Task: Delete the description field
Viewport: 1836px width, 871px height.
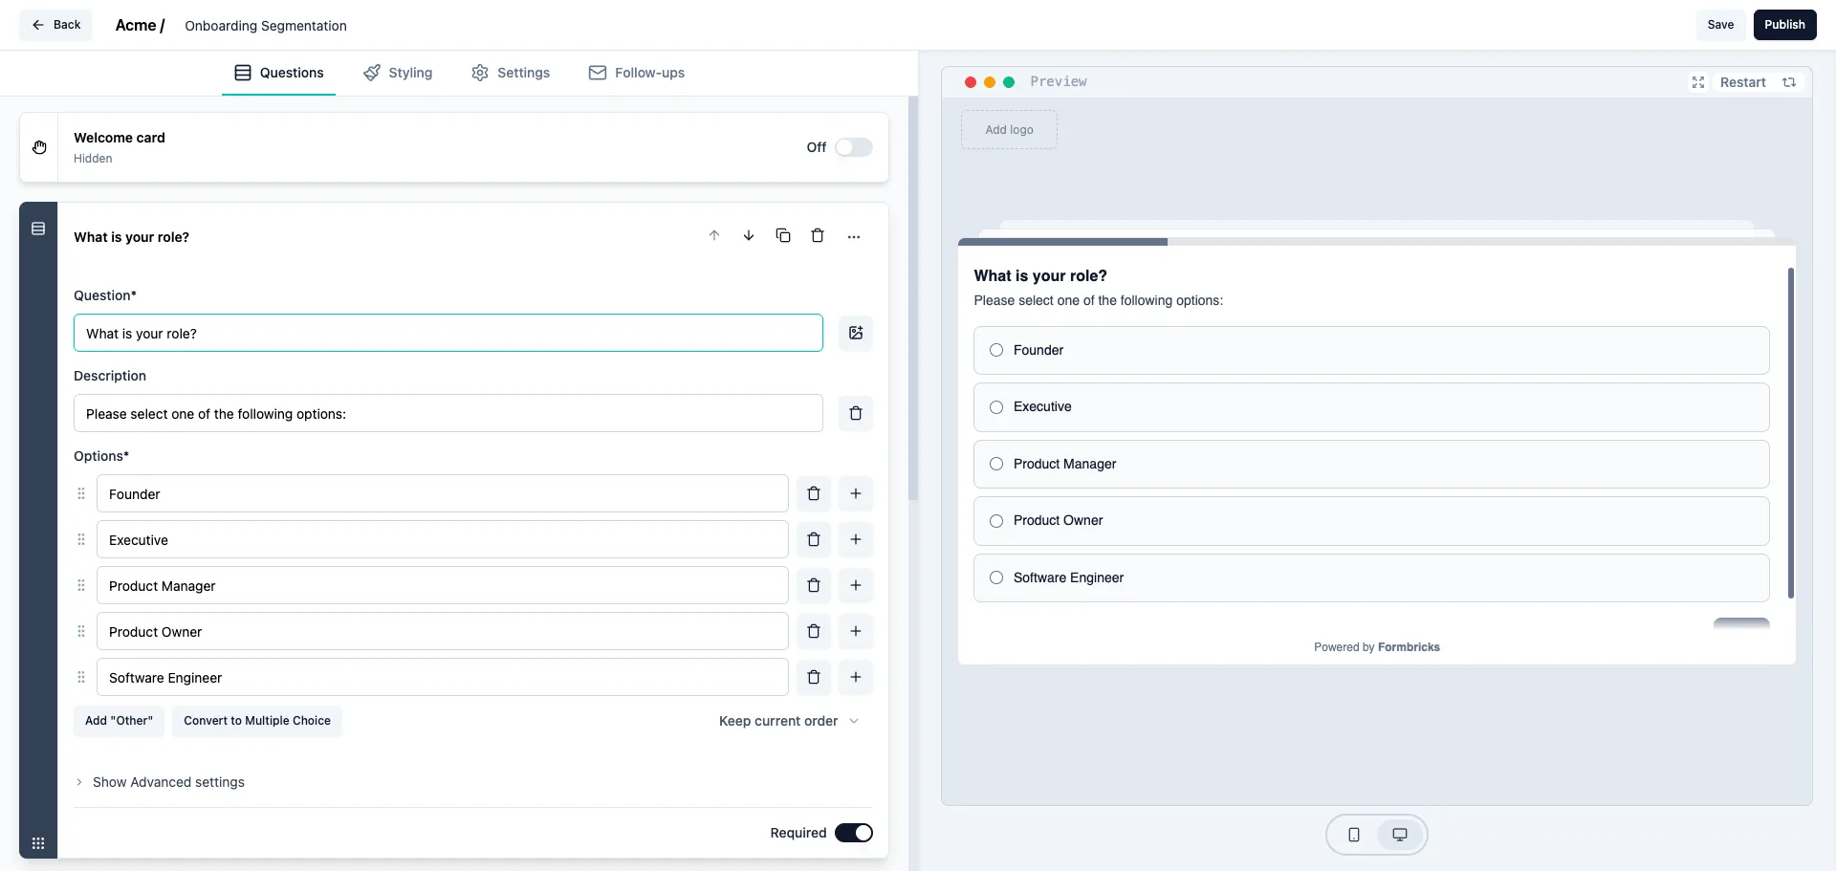Action: pyautogui.click(x=856, y=413)
